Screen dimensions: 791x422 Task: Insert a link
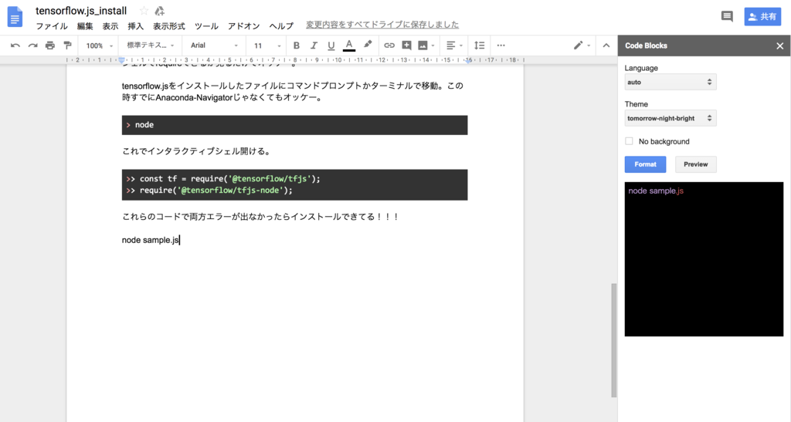click(x=389, y=46)
